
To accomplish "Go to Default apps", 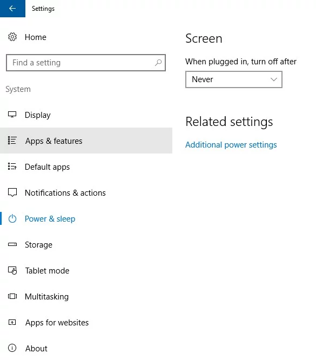I will (86, 166).
